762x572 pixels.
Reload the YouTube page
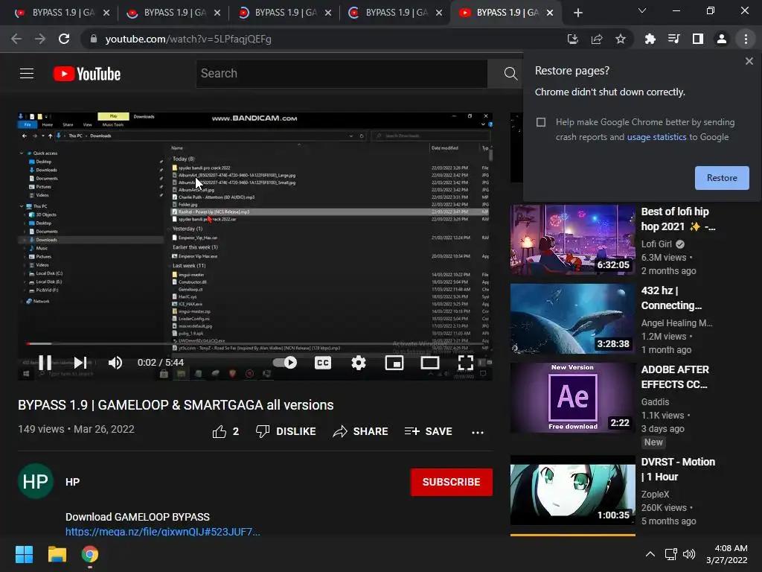click(64, 39)
